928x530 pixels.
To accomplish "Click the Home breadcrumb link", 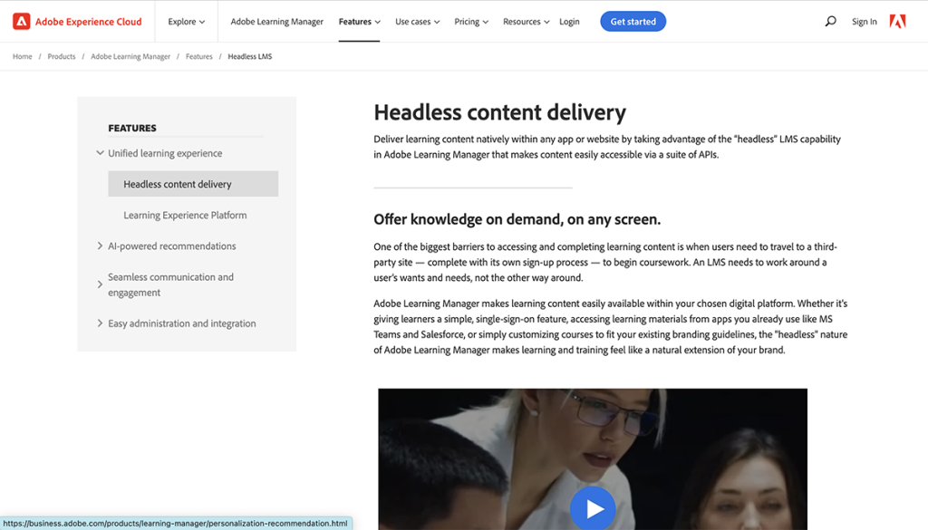I will 22,56.
